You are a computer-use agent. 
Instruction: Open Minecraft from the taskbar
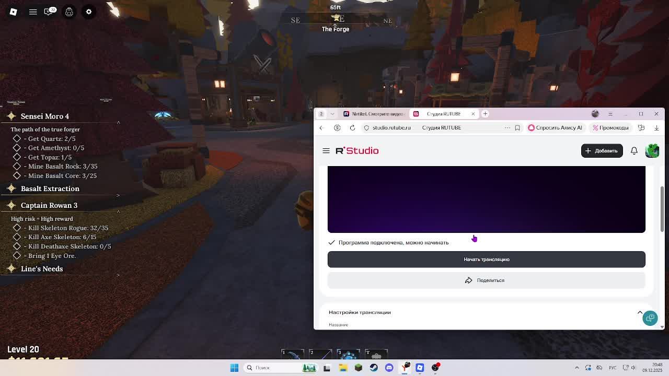(x=359, y=368)
